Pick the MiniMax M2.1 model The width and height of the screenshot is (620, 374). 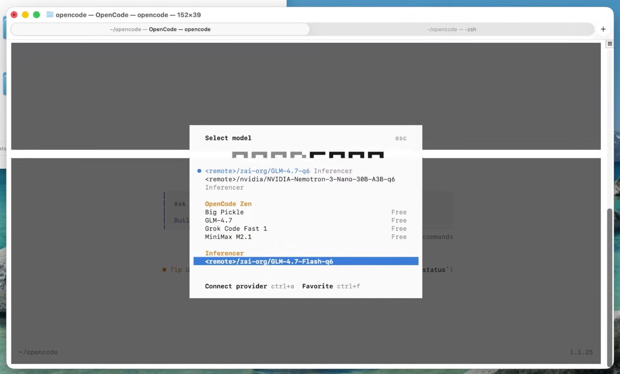(x=306, y=237)
